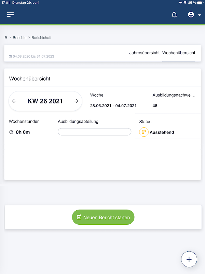Expand the account dropdown arrow

coord(200,15)
